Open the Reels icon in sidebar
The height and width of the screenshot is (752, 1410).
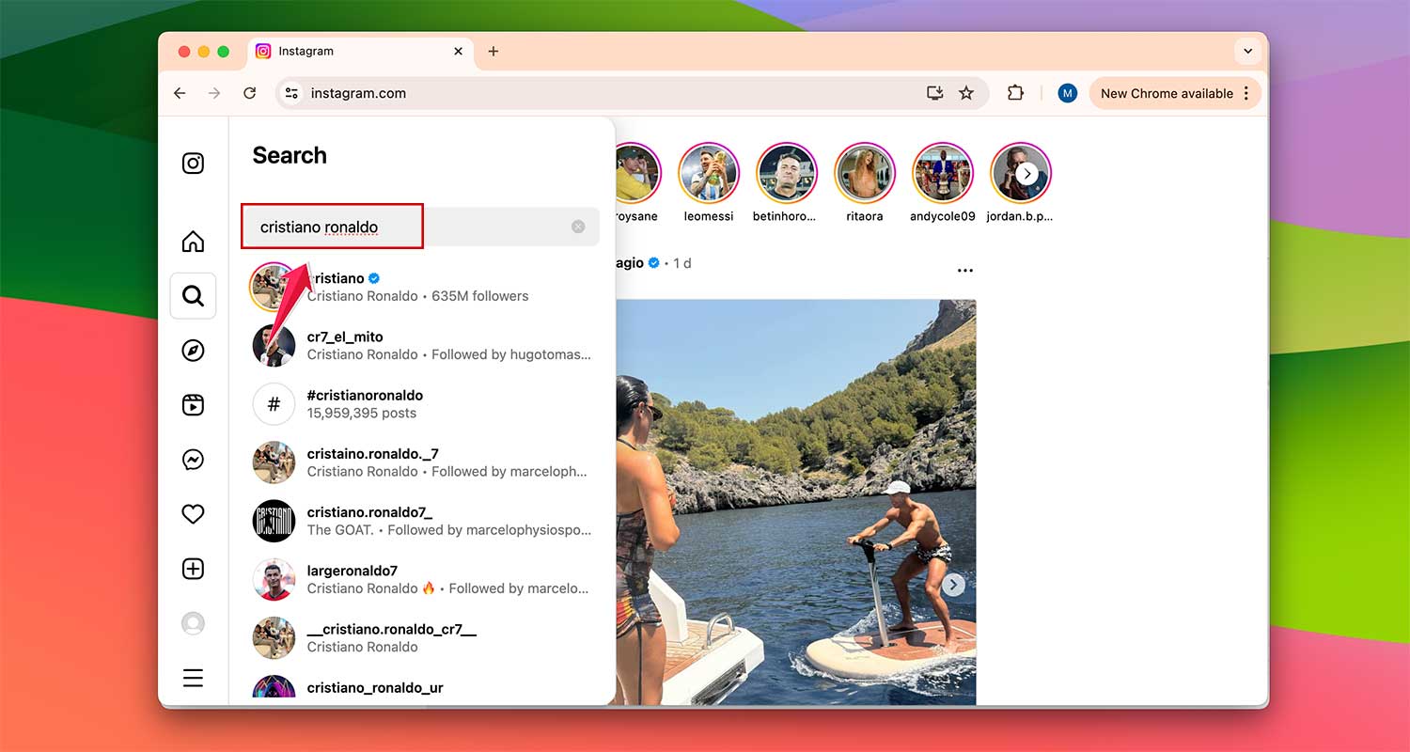(193, 405)
